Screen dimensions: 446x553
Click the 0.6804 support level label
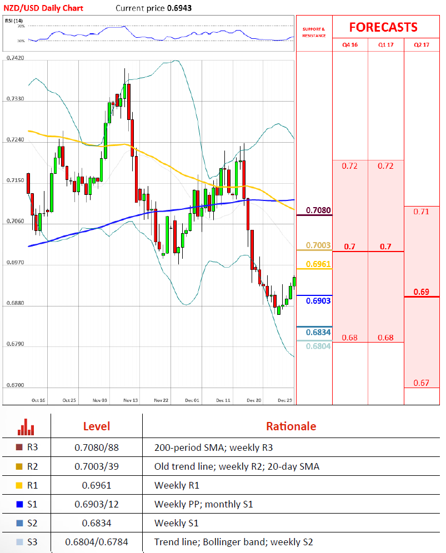pos(318,346)
